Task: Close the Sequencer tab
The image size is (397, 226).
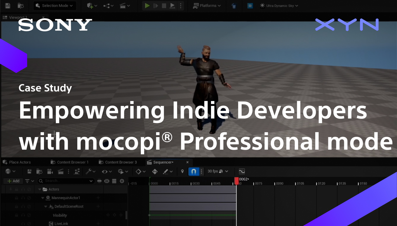Action: point(188,162)
